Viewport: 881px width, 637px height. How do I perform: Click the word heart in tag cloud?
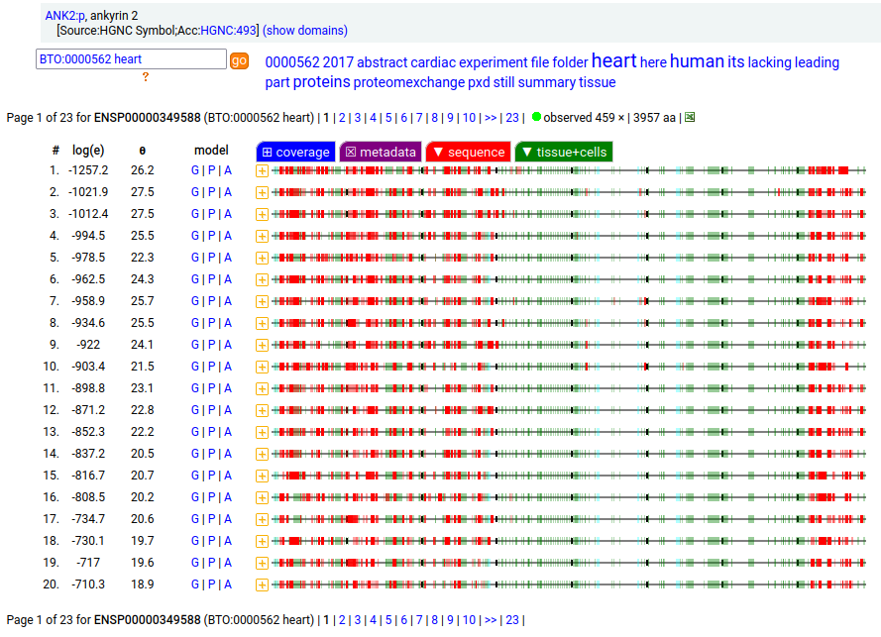click(x=613, y=60)
